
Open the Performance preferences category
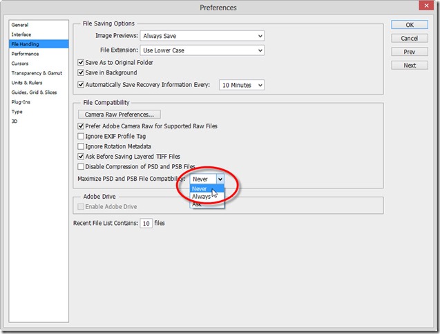click(26, 54)
